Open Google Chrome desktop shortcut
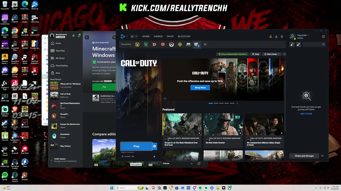 15,33
